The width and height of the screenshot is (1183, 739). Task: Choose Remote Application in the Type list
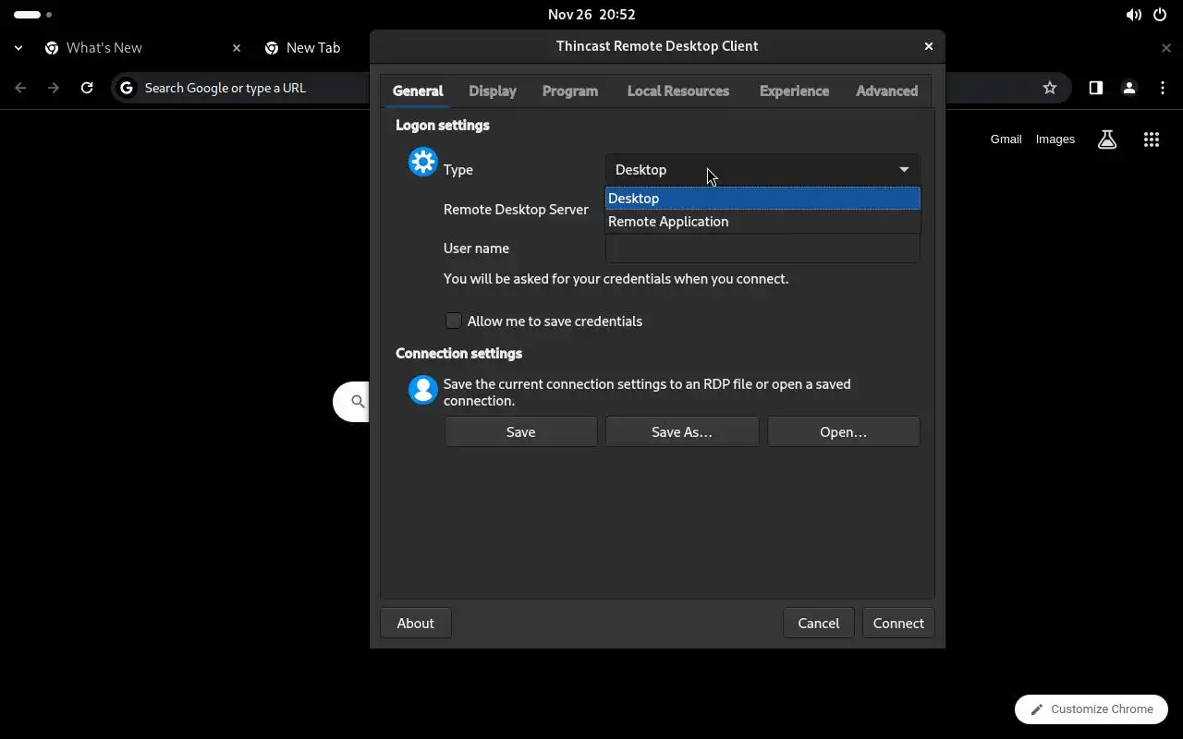[762, 222]
